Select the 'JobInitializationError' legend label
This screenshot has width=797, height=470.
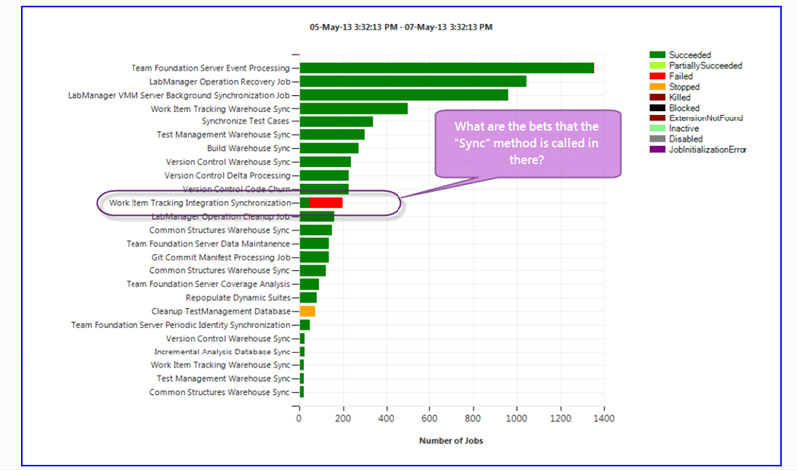708,150
